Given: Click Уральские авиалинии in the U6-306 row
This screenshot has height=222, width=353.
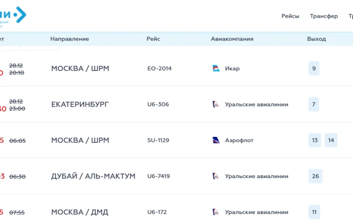Looking at the screenshot, I should pos(257,104).
